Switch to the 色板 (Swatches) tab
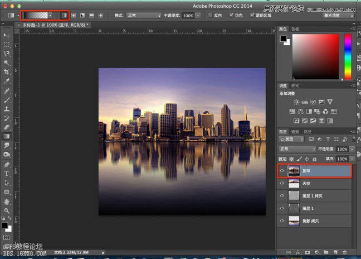Viewport: 361px width, 259px height. [295, 29]
